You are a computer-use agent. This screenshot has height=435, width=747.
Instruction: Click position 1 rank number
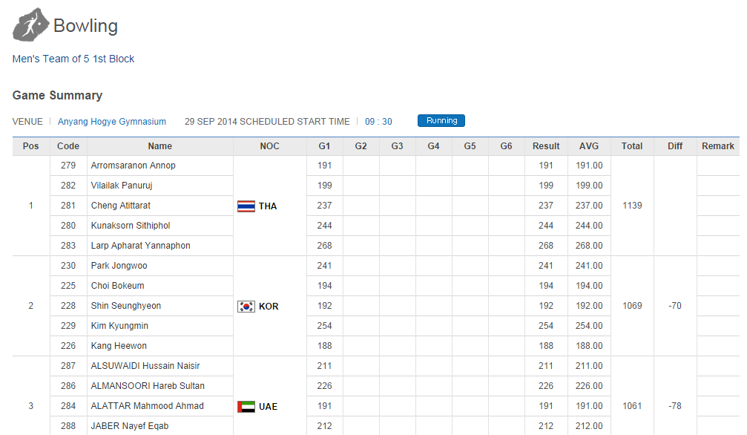point(30,206)
